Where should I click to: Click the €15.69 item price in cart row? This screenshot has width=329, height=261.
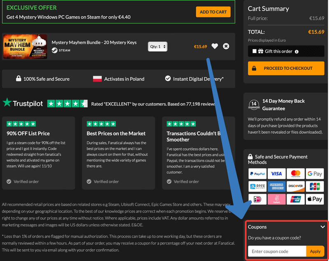[200, 46]
